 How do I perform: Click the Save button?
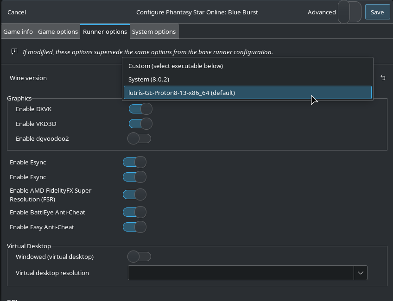pyautogui.click(x=377, y=12)
